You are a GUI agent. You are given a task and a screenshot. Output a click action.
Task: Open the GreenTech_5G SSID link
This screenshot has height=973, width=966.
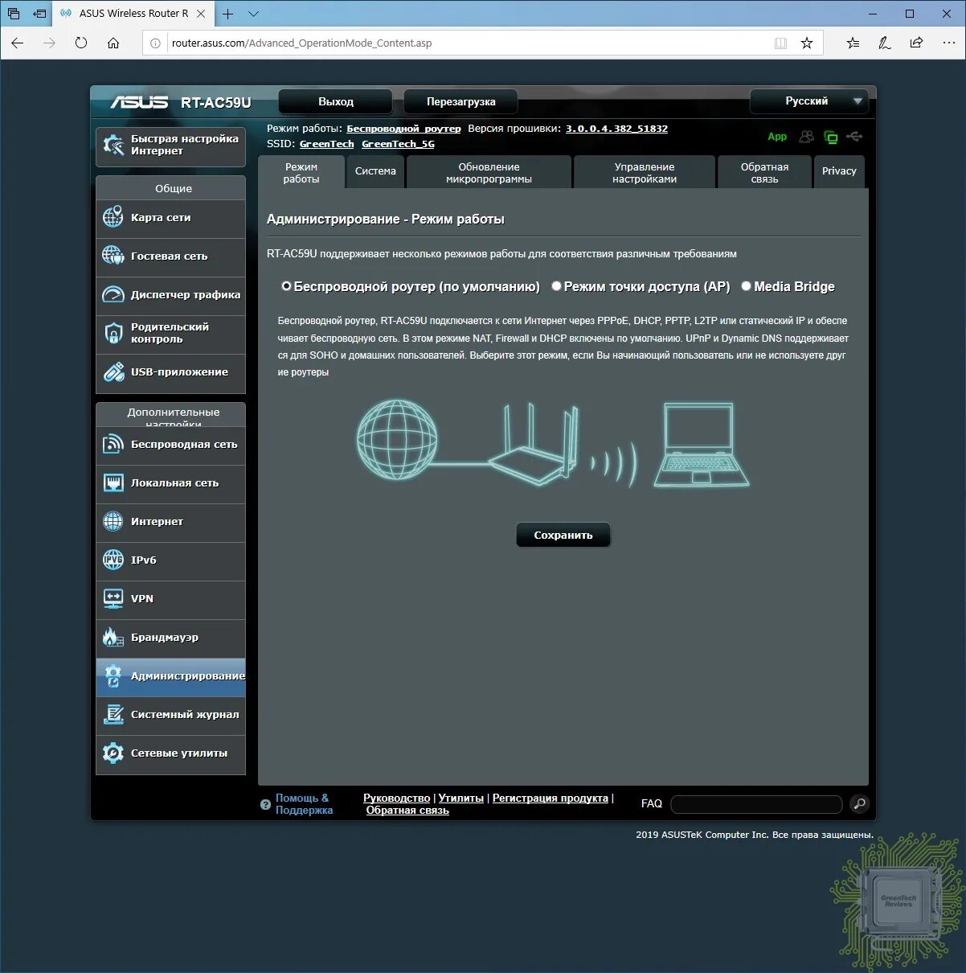click(398, 144)
